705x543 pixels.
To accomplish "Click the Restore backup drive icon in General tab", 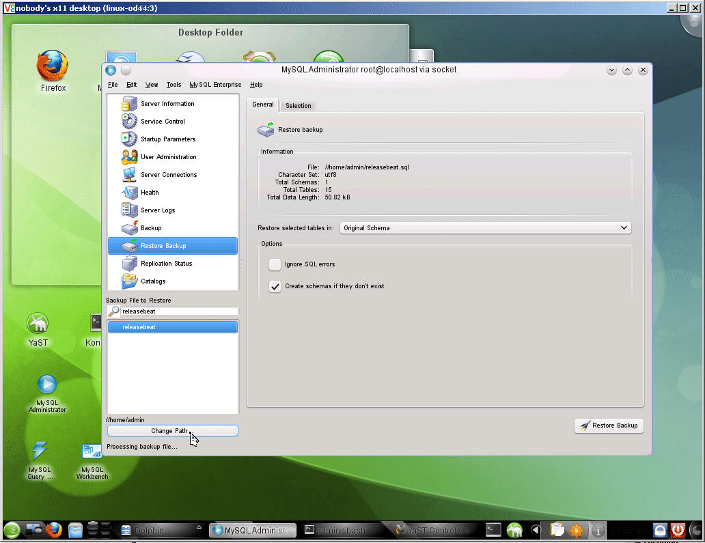I will coord(266,130).
